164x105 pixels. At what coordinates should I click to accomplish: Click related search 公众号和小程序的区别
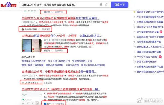(59, 61)
